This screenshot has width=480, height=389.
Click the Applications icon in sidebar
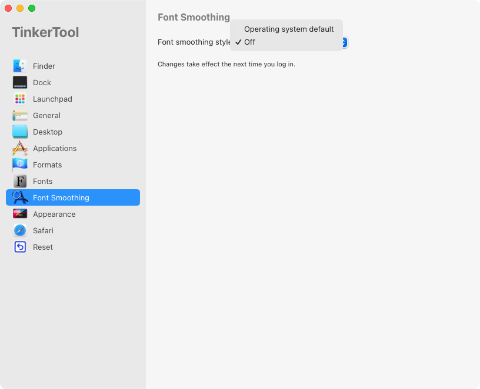click(20, 149)
